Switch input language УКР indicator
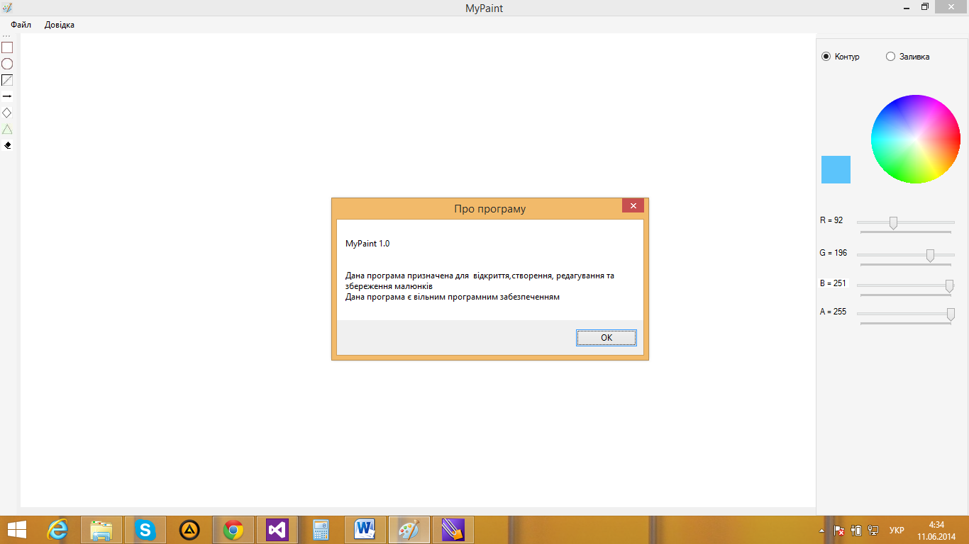This screenshot has height=544, width=969. [x=897, y=530]
